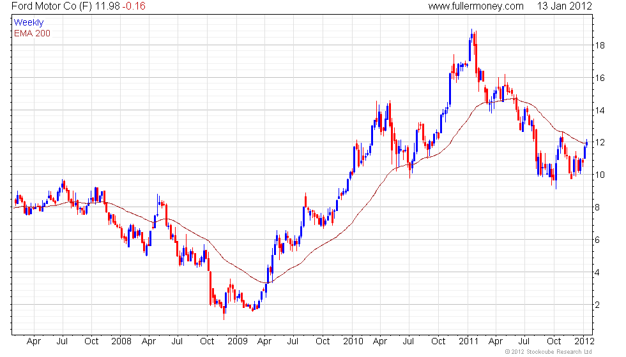Click the 2012 label on the time axis

click(584, 342)
